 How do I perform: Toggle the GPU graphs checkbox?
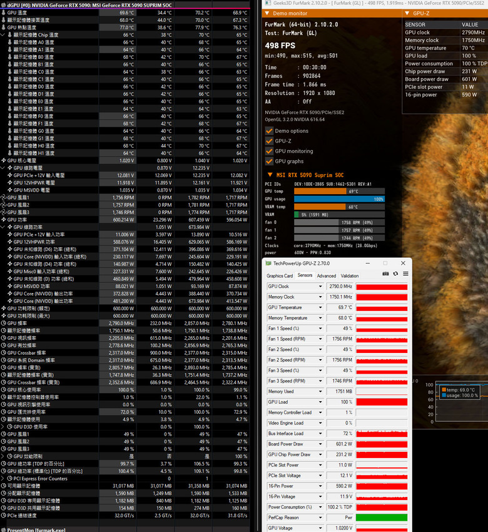pos(269,161)
